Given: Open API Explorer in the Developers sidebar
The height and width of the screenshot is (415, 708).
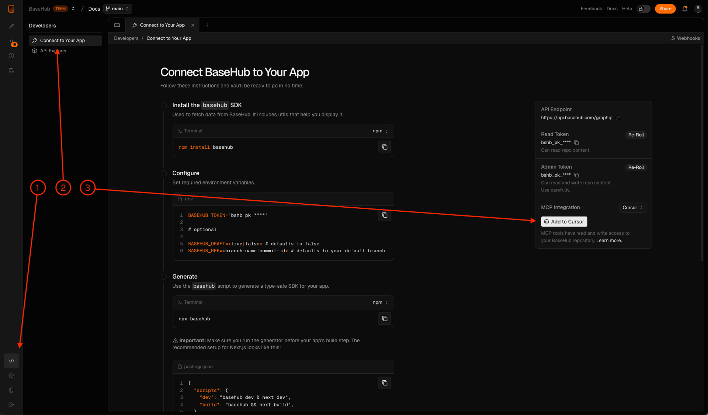Looking at the screenshot, I should pyautogui.click(x=53, y=51).
